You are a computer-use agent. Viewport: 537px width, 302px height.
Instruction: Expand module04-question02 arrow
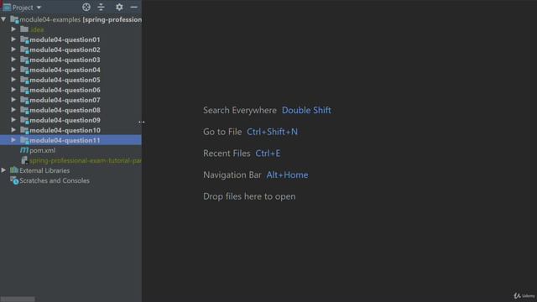(x=13, y=49)
